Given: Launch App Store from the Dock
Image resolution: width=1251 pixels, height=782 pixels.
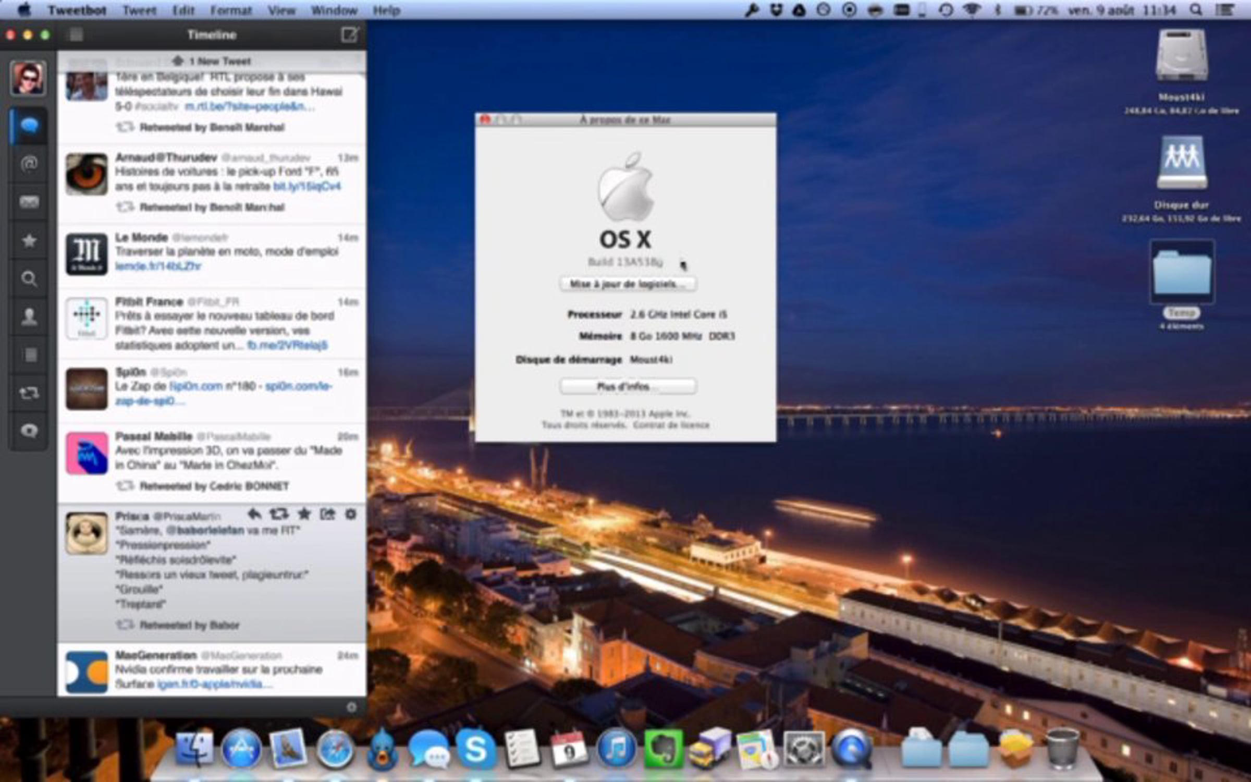Looking at the screenshot, I should click(x=241, y=749).
